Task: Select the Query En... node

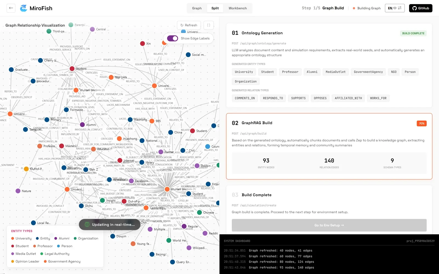Action: 173,262
